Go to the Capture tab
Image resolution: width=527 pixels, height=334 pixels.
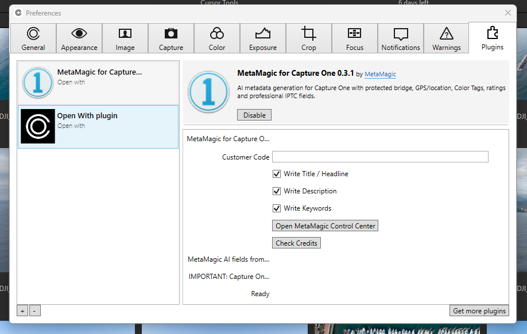pos(171,38)
